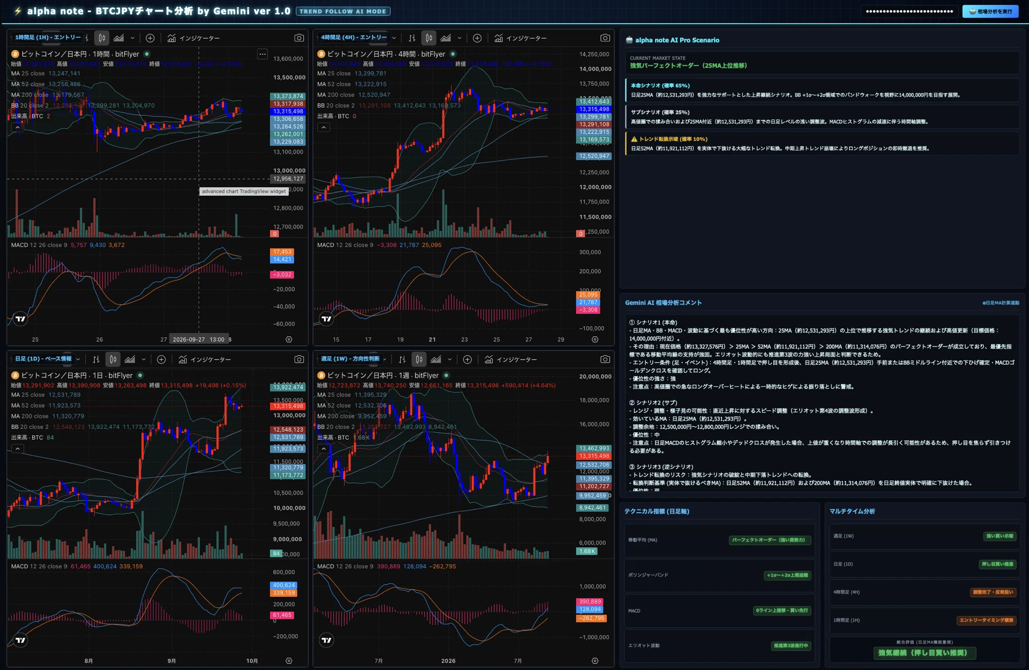Select the 4時間足 (4H) - エントリー chart label
This screenshot has width=1029, height=670.
pyautogui.click(x=354, y=37)
